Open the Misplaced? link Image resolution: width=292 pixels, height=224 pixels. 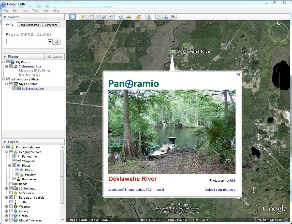[116, 190]
